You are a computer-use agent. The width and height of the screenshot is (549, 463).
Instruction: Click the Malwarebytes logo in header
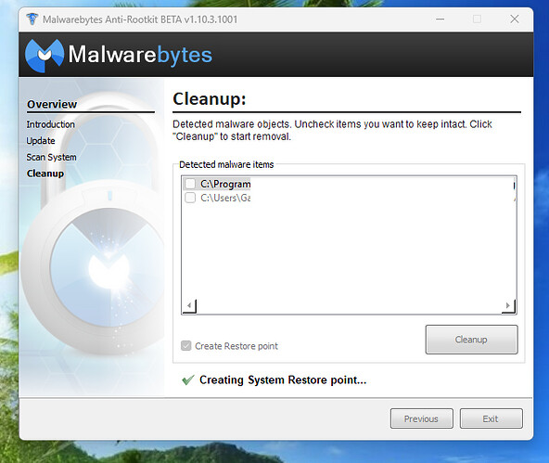tap(119, 55)
